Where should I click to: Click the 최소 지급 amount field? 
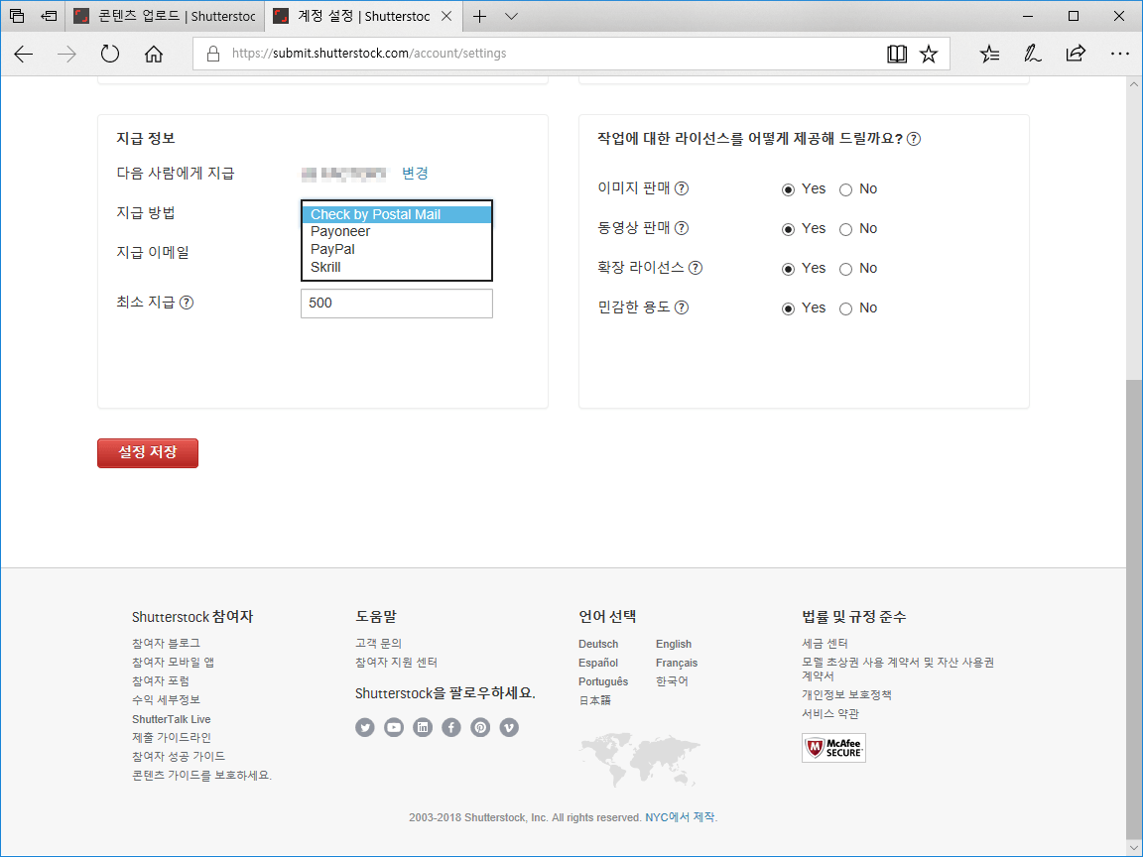coord(397,304)
